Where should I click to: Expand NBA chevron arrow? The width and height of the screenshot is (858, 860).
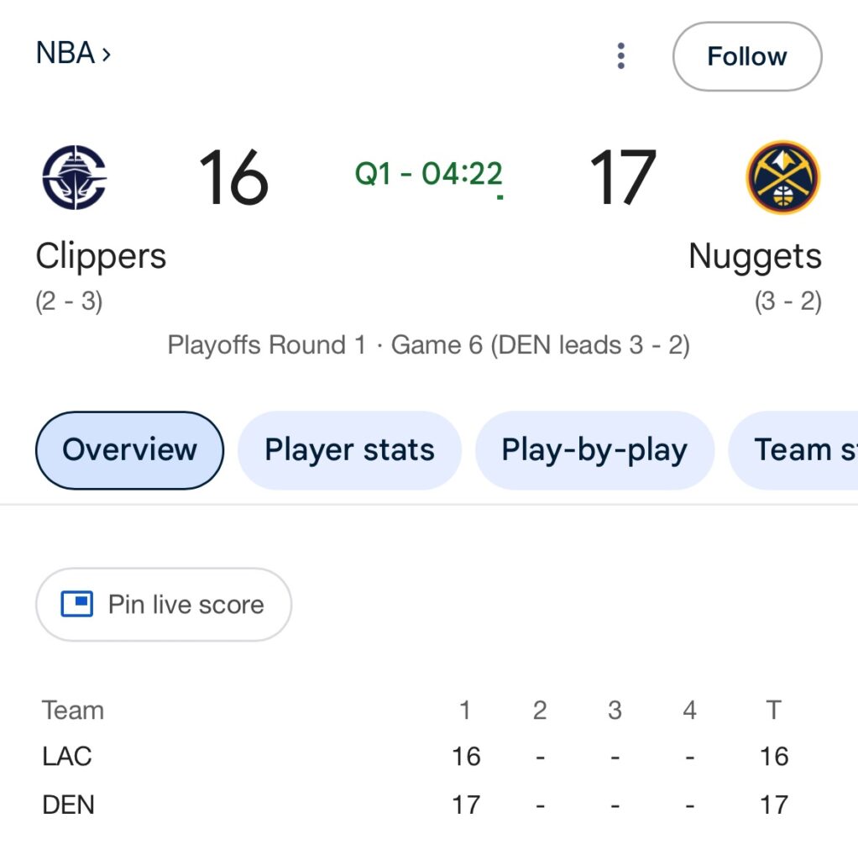[106, 55]
